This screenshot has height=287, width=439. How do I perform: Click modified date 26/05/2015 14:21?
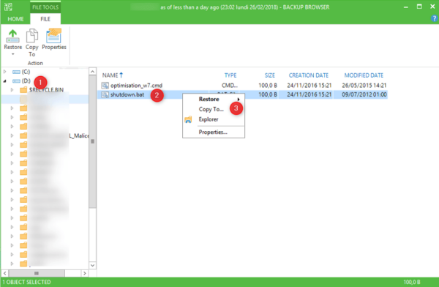tap(364, 85)
